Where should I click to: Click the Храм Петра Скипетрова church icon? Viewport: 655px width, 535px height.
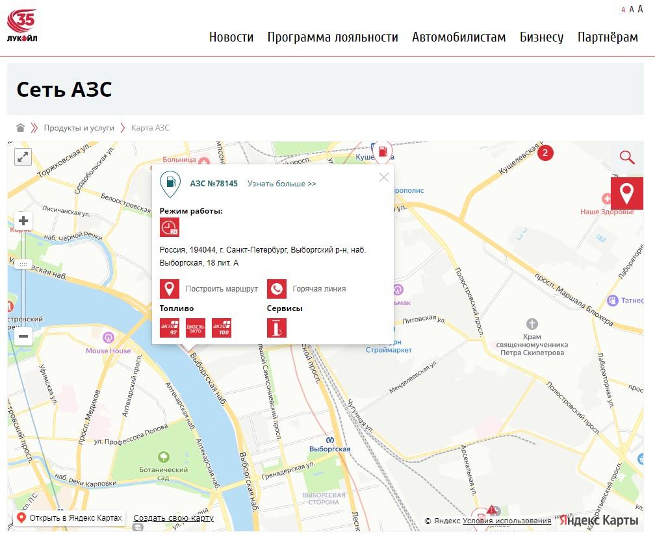532,323
